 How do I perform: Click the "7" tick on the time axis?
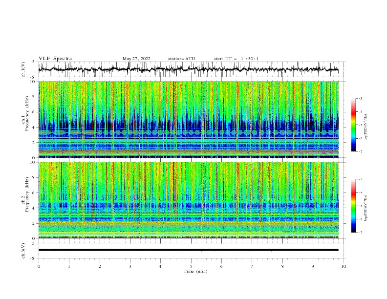pos(252,266)
